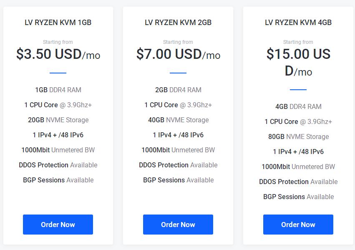The width and height of the screenshot is (355, 250).
Task: Click 1 CPU Core @ 3.9Ghz+ in the 2GB plan
Action: pyautogui.click(x=178, y=105)
